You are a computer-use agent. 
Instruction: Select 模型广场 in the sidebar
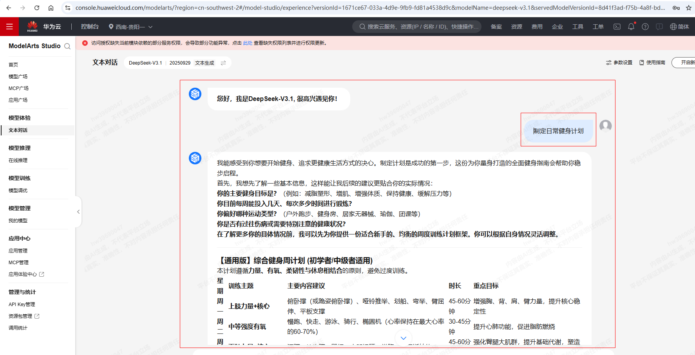18,77
